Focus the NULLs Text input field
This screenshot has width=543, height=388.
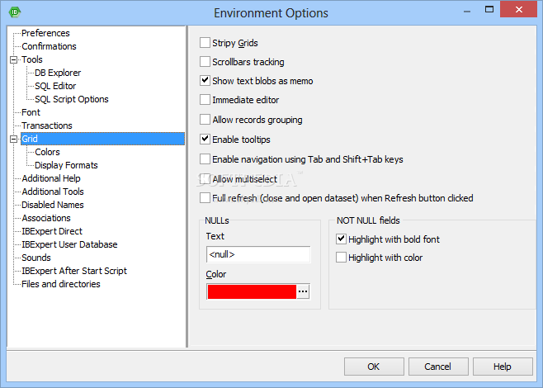258,254
